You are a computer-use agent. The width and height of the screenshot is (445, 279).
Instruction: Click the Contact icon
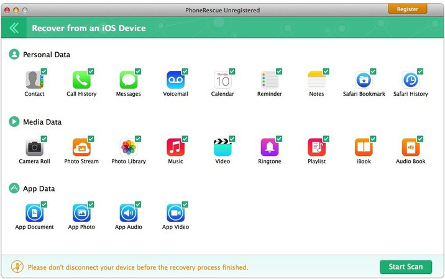pos(34,80)
